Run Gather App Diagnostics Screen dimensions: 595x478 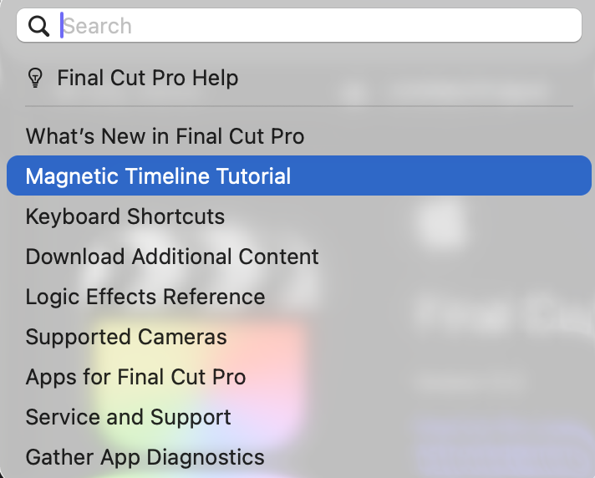[x=145, y=457]
